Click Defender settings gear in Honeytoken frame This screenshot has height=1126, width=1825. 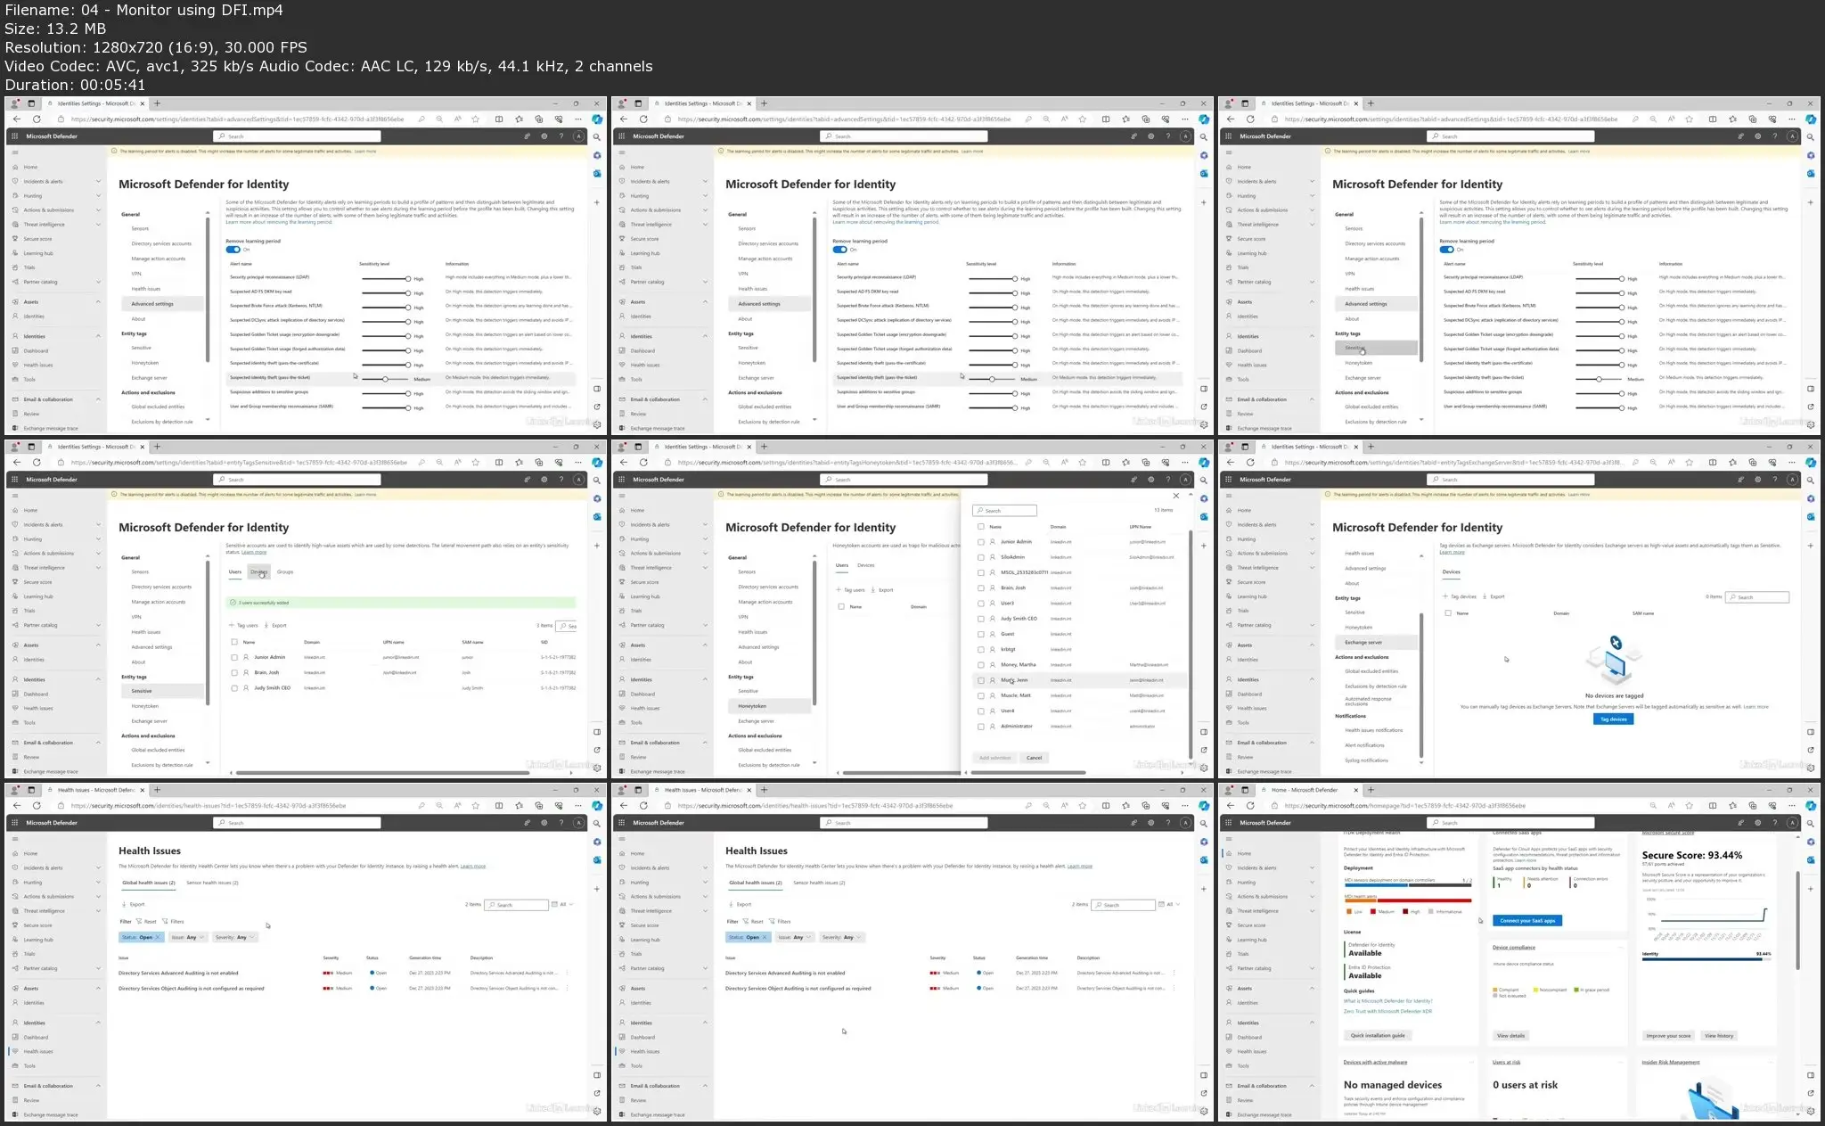point(1150,480)
